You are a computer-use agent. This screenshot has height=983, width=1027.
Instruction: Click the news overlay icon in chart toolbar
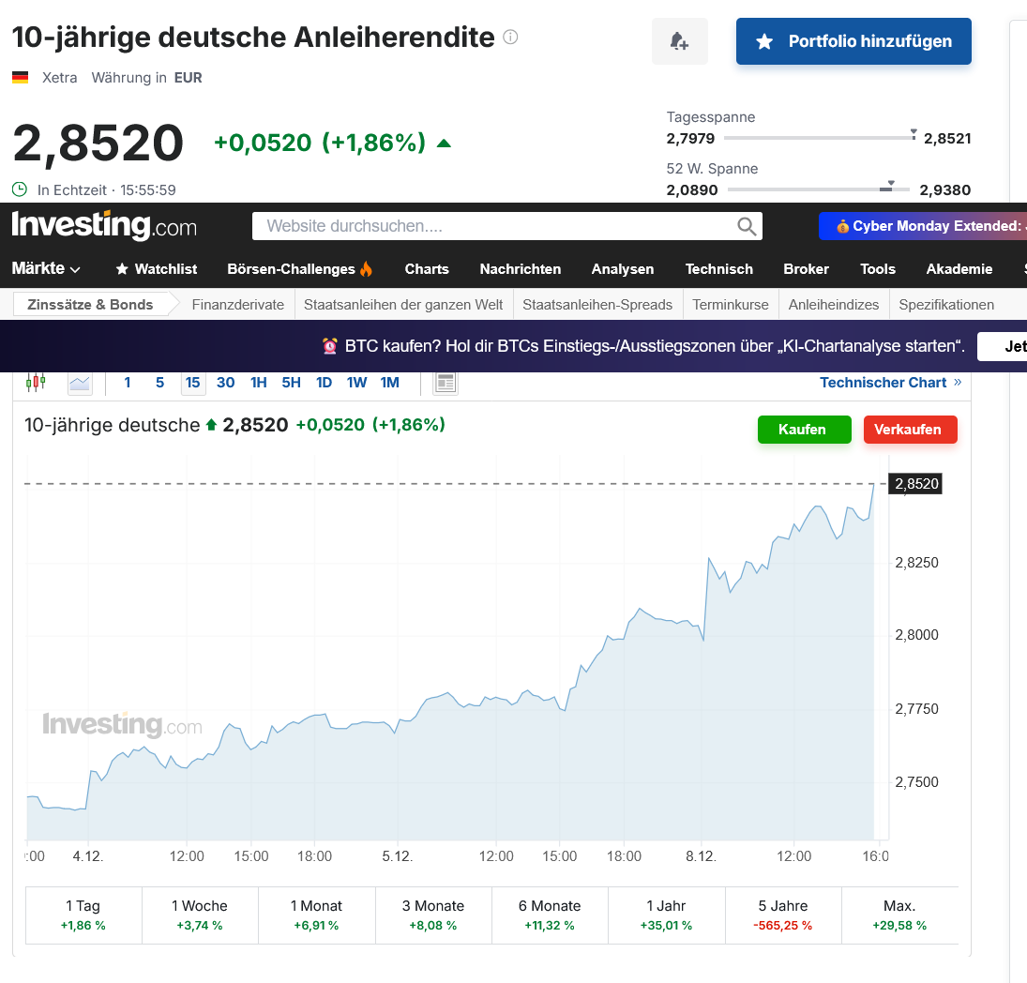pyautogui.click(x=446, y=383)
